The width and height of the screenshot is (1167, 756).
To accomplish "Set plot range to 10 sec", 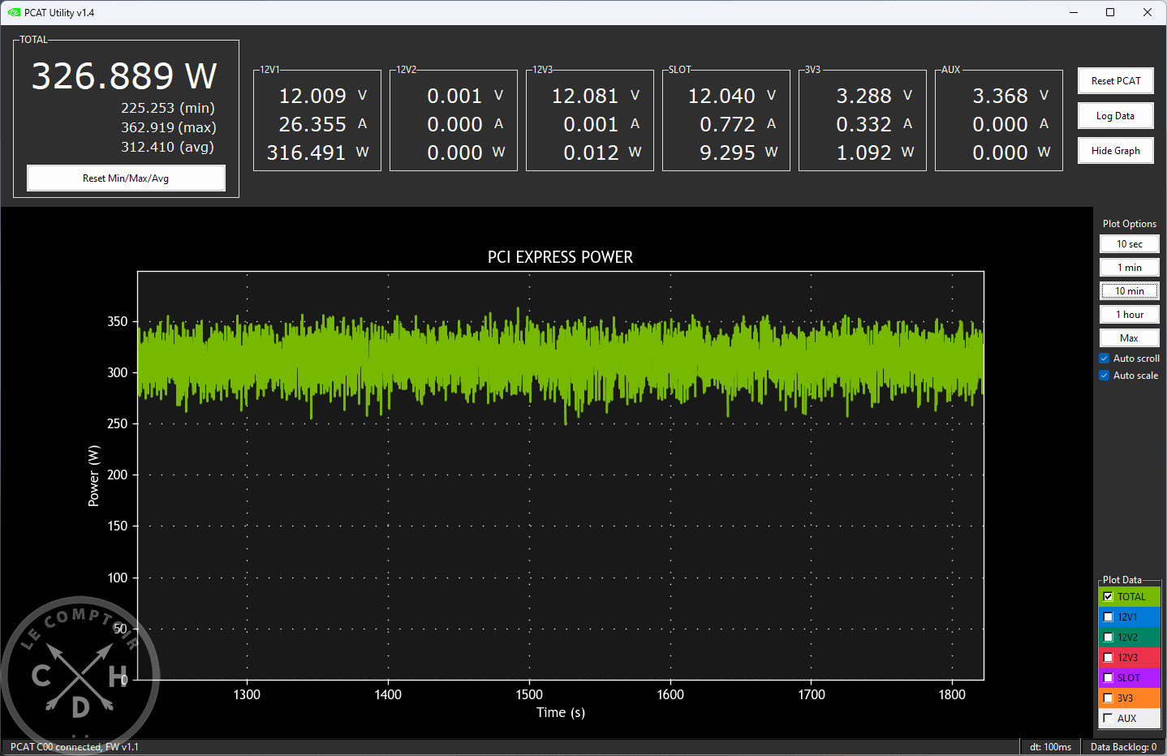I will tap(1129, 244).
